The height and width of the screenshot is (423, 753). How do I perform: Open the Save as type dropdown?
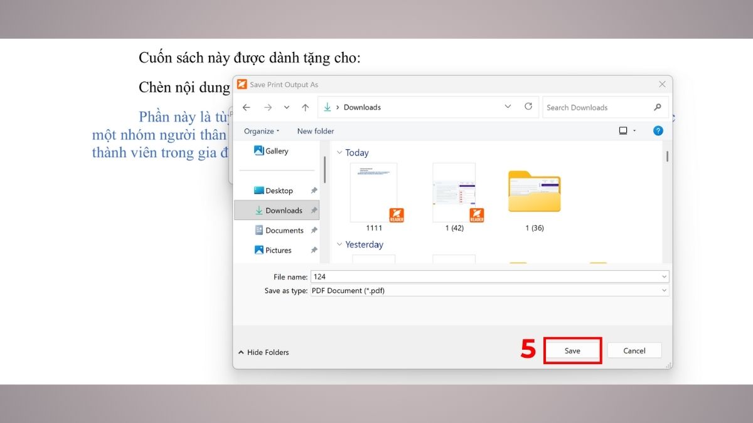pos(663,290)
